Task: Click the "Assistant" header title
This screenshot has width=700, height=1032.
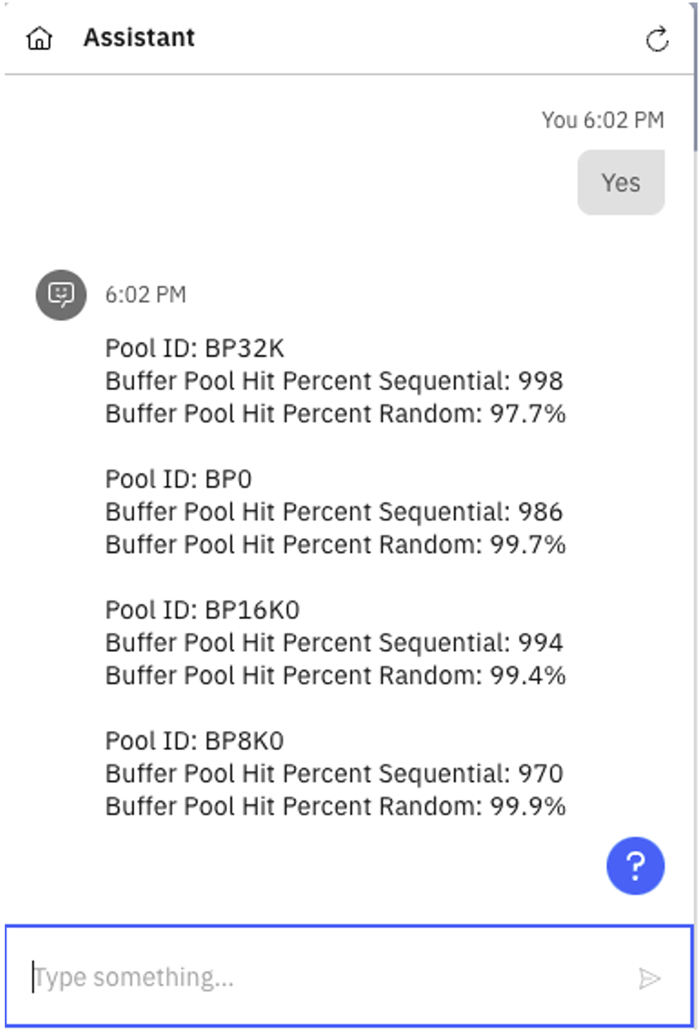Action: pyautogui.click(x=138, y=38)
